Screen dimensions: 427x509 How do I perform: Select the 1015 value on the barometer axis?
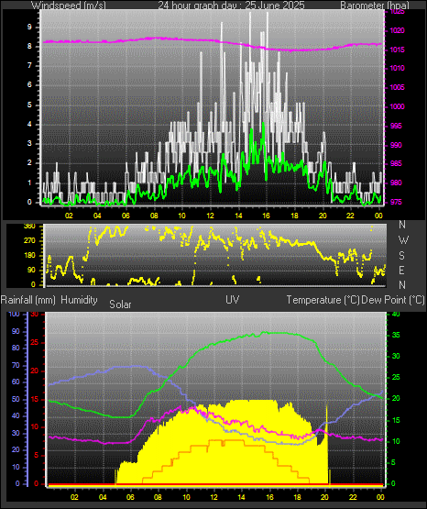(398, 50)
